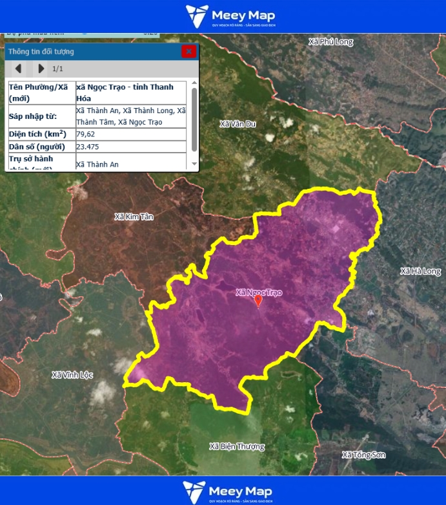Select Xã Vĩnh Lộc on map

point(71,375)
